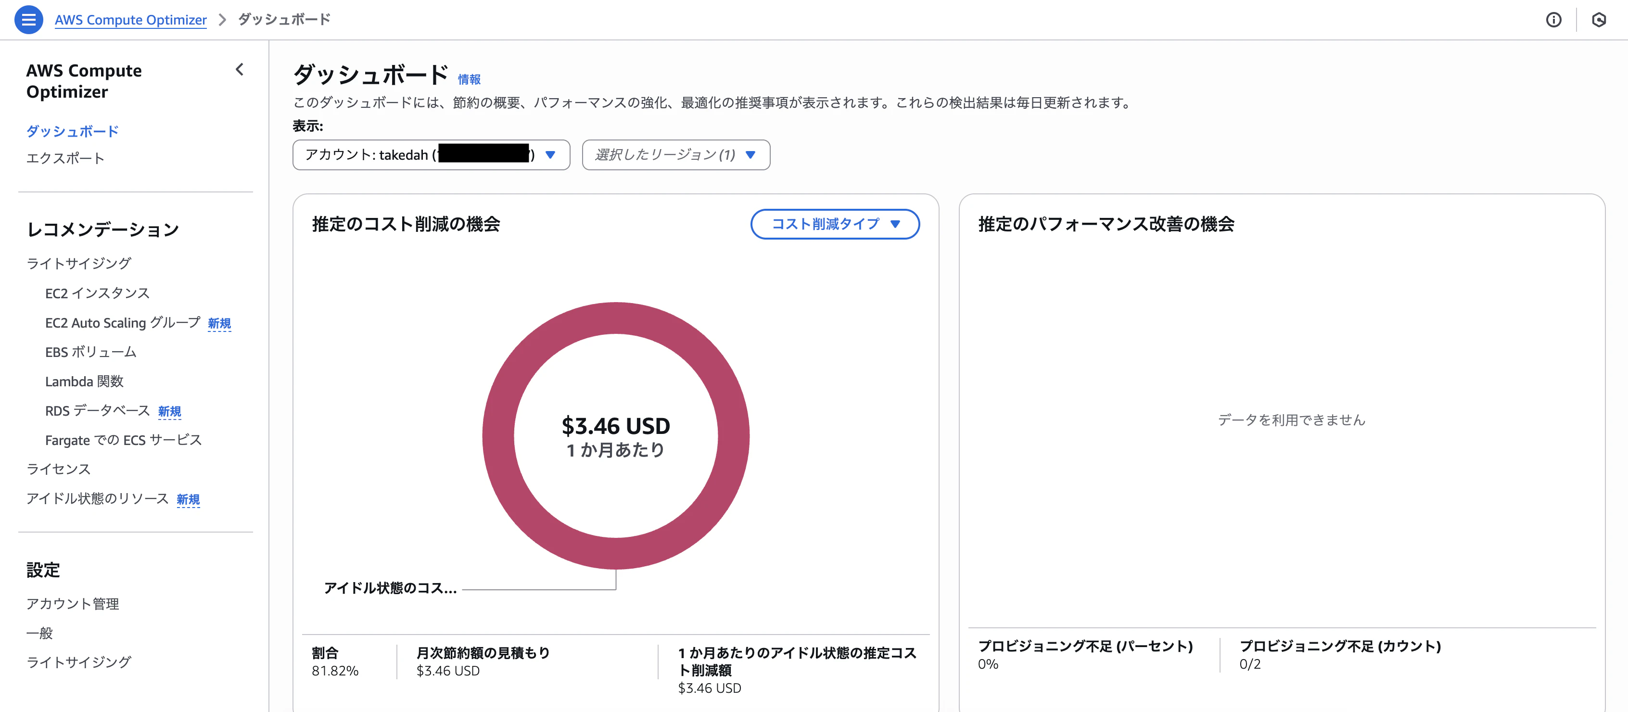Open Lambda 関数 recommendations
1628x712 pixels.
point(84,381)
